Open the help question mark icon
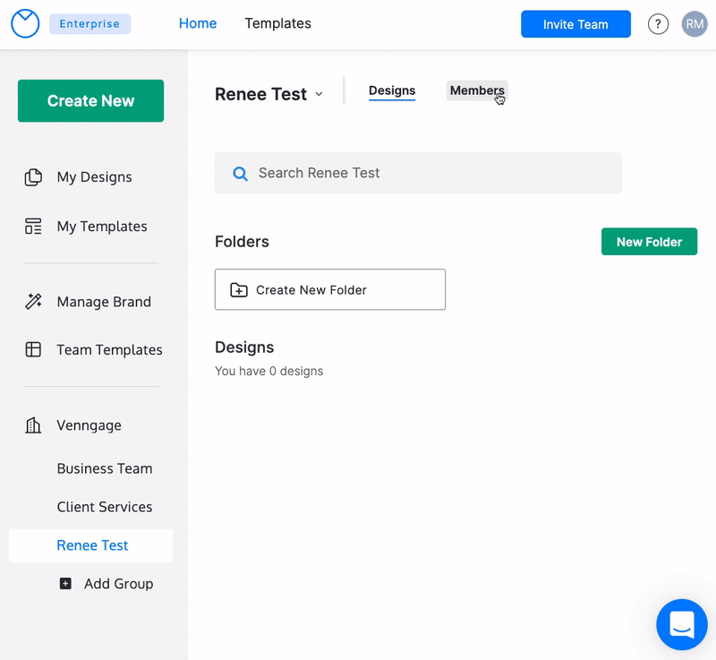Screen dimensions: 716x660 tap(658, 24)
